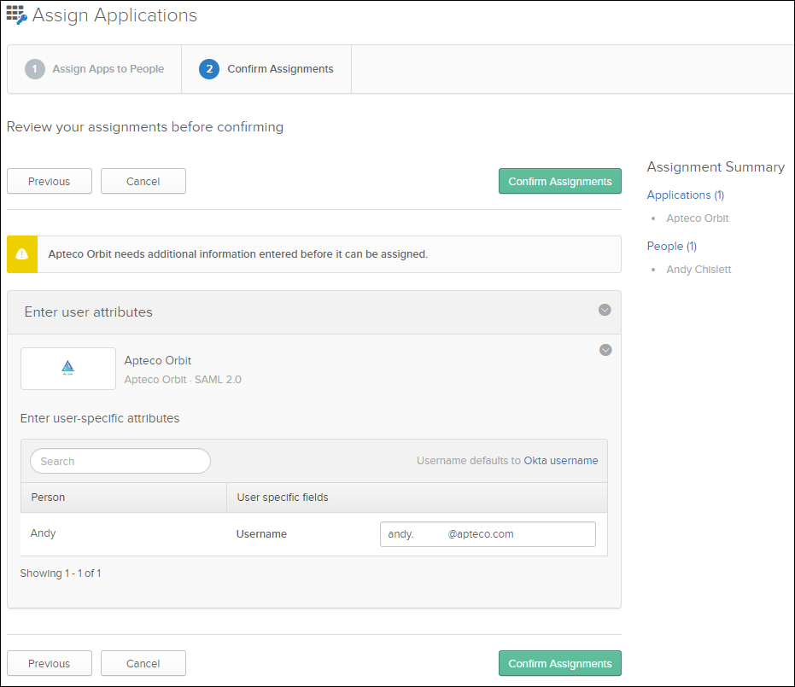Click the bottom Cancel button
Viewport: 795px width, 687px height.
143,664
